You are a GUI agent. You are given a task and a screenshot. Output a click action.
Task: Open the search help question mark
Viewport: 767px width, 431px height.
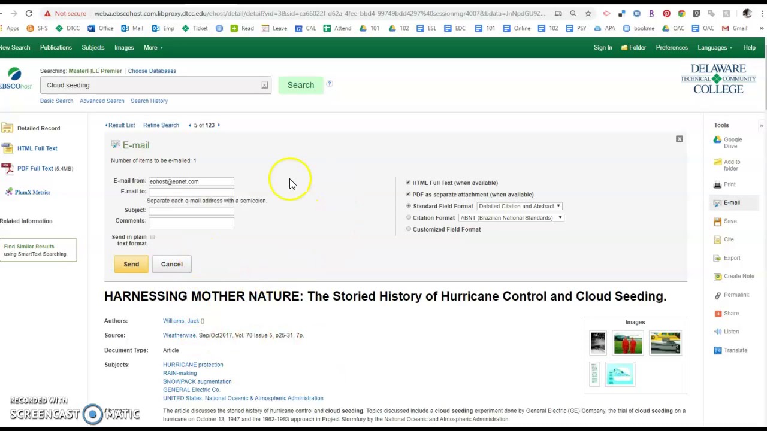click(x=329, y=84)
